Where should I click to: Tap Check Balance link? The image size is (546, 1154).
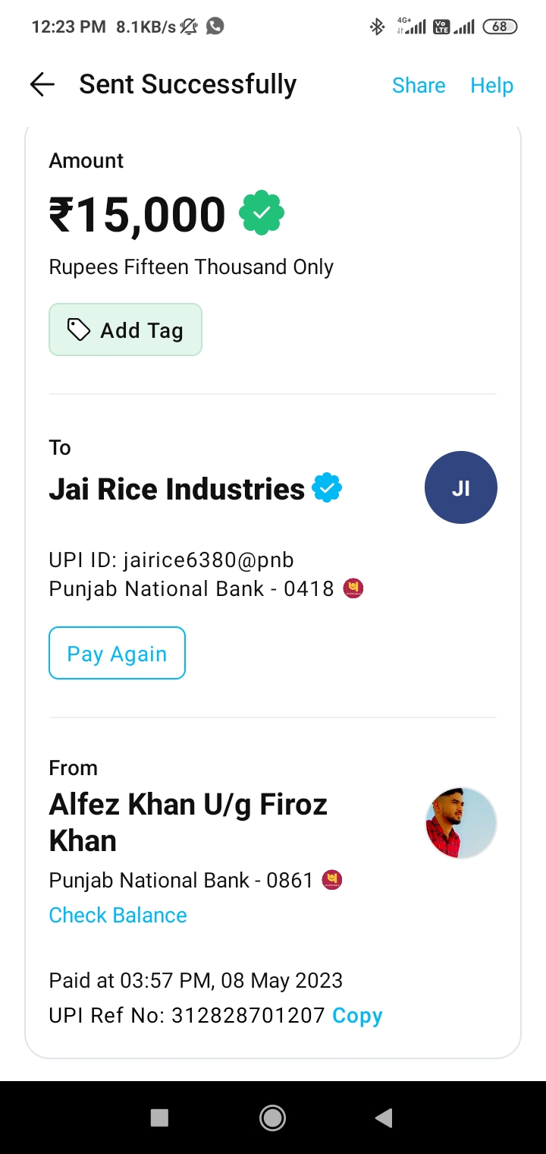(118, 915)
